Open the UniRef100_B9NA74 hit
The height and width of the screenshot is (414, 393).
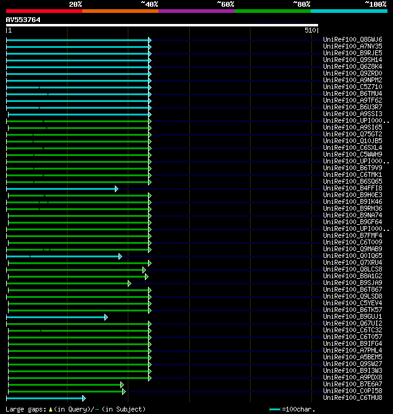pos(352,216)
